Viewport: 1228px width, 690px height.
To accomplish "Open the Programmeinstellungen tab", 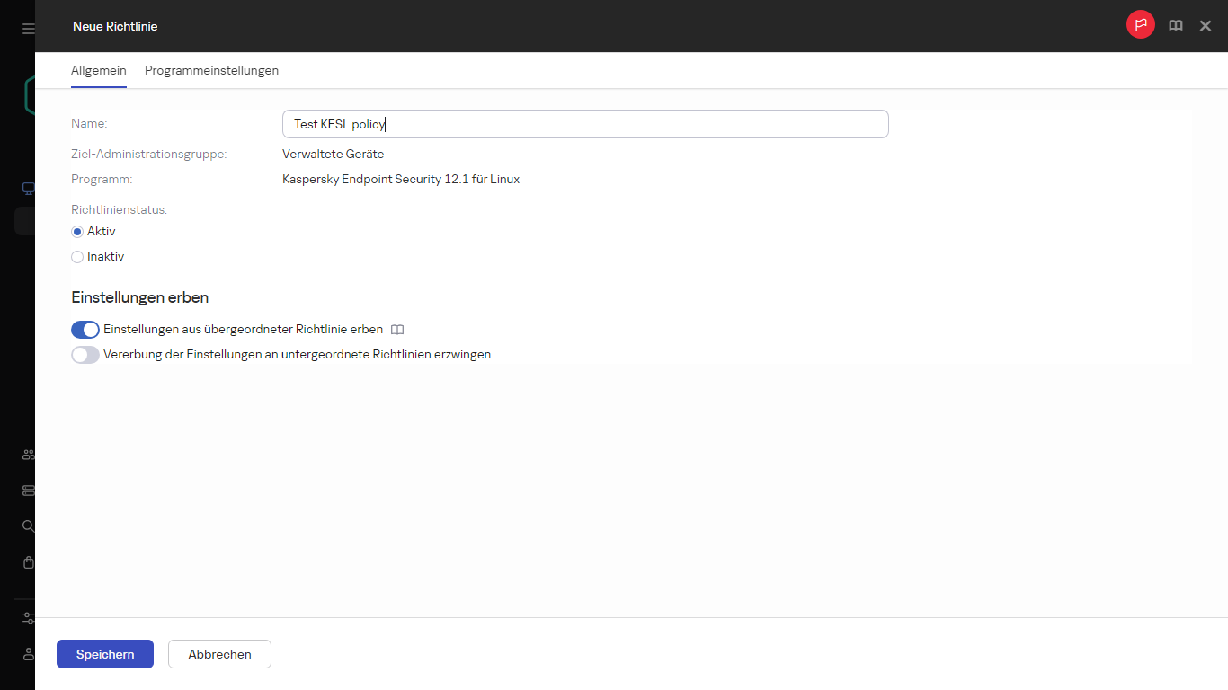I will (x=211, y=70).
